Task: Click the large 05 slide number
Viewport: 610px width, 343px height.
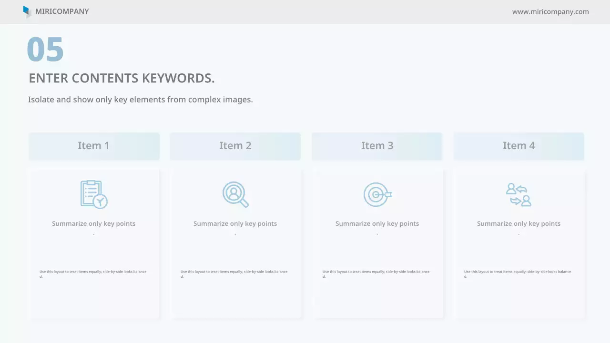Action: click(x=45, y=50)
